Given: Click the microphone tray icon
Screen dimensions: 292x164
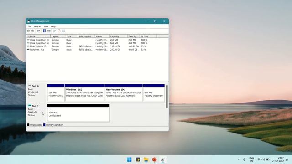Looking at the screenshot, I should [x=244, y=159].
